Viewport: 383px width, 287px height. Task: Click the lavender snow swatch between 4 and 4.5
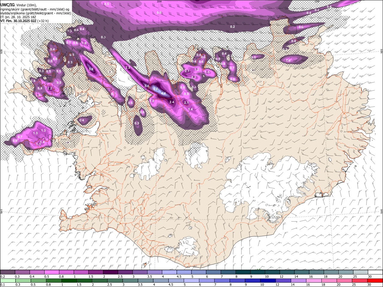(169, 272)
